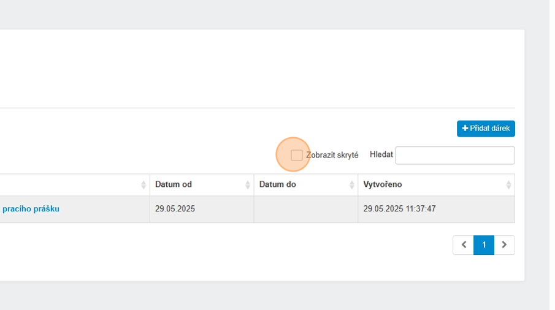Sort table by Datum do header

tap(278, 184)
